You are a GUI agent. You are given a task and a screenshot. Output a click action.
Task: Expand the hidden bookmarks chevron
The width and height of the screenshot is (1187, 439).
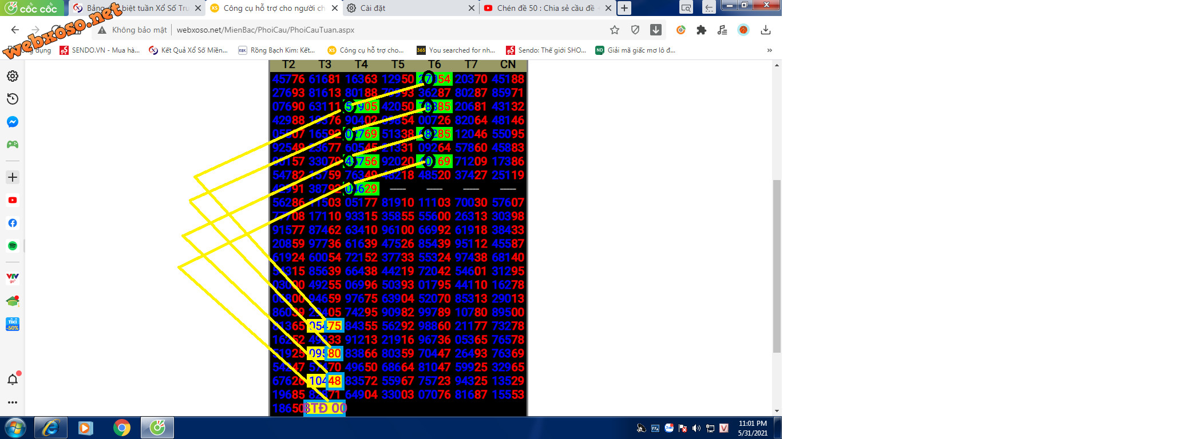(x=770, y=50)
